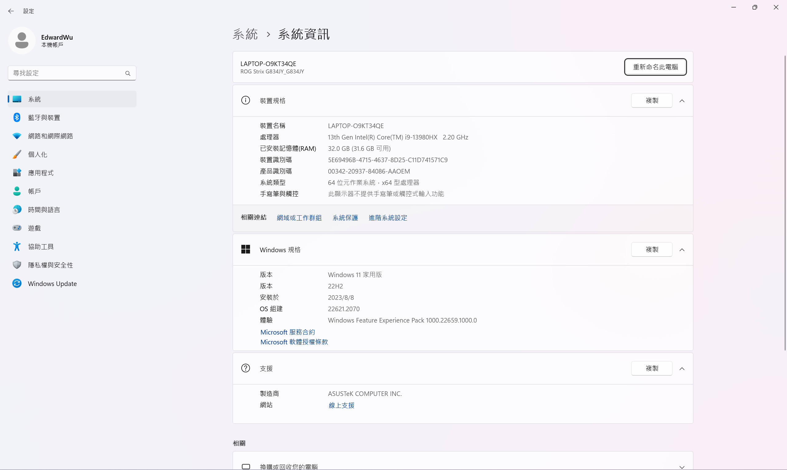787x470 pixels.
Task: Collapse the Windows 規格 section chevron
Action: [682, 250]
